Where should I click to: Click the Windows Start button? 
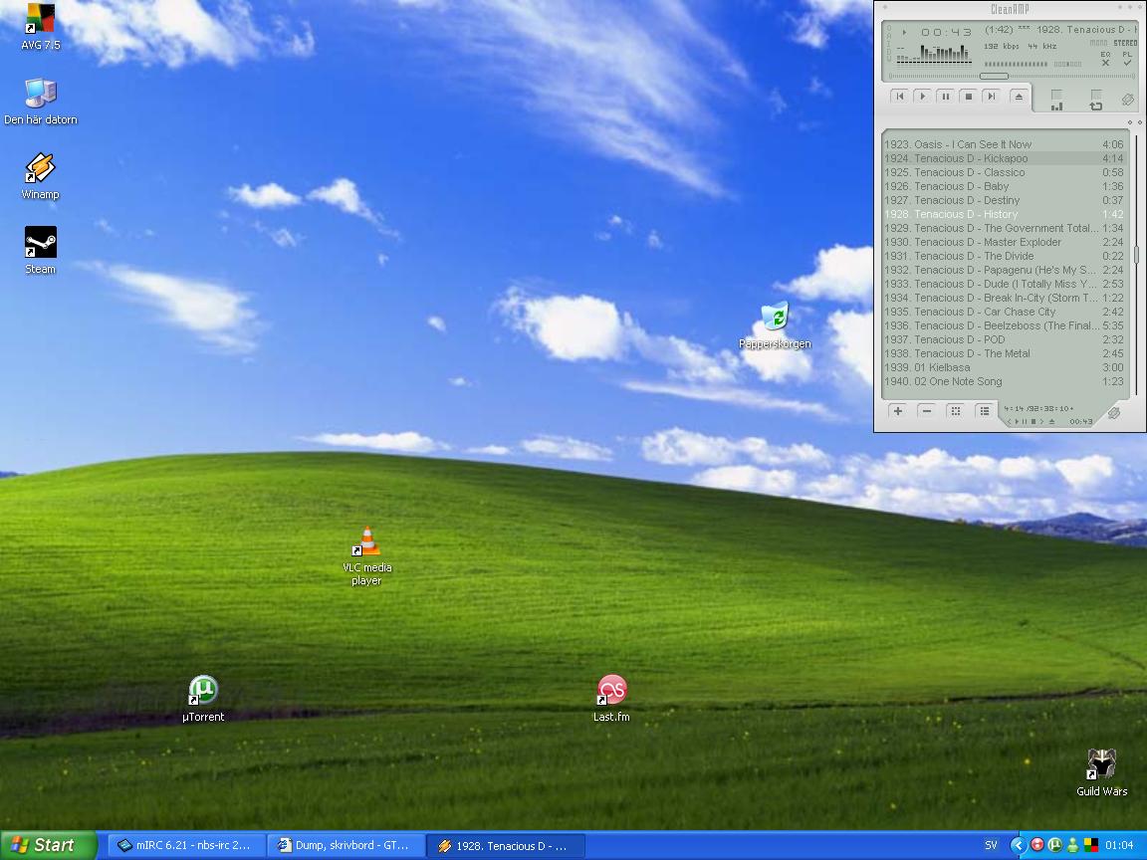pyautogui.click(x=48, y=845)
